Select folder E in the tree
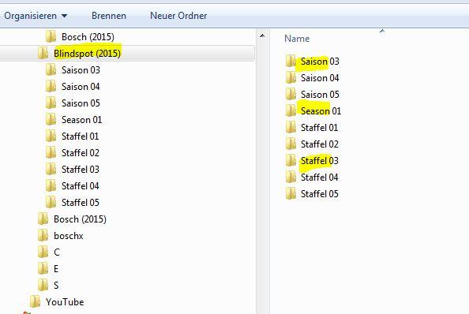Image resolution: width=469 pixels, height=314 pixels. point(56,269)
